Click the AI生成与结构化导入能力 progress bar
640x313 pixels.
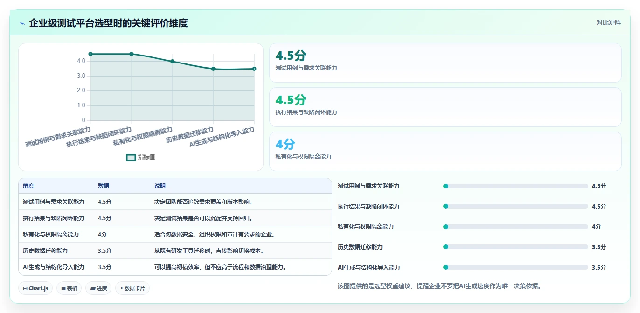pyautogui.click(x=515, y=267)
